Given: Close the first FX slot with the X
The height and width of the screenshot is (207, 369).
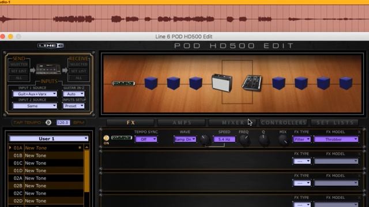Looking at the screenshot, I should pos(359,132).
